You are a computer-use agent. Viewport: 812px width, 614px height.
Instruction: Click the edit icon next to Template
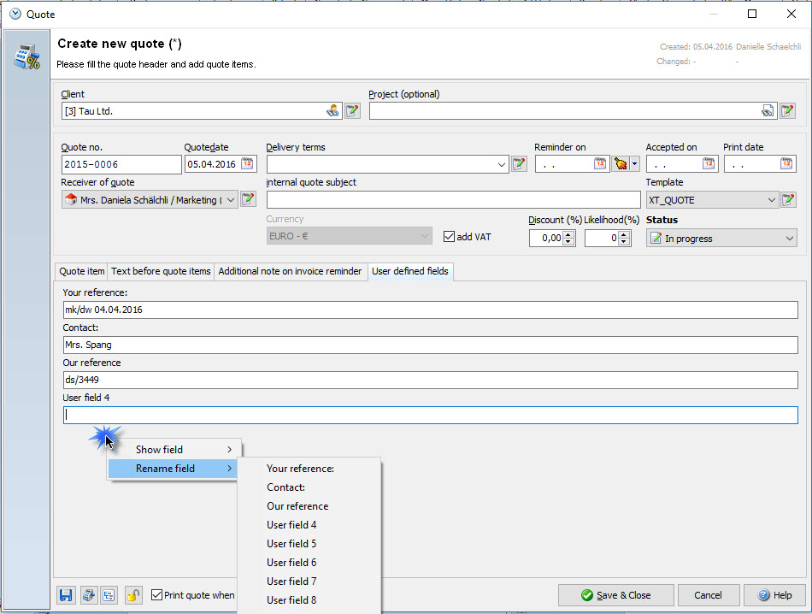pyautogui.click(x=788, y=200)
